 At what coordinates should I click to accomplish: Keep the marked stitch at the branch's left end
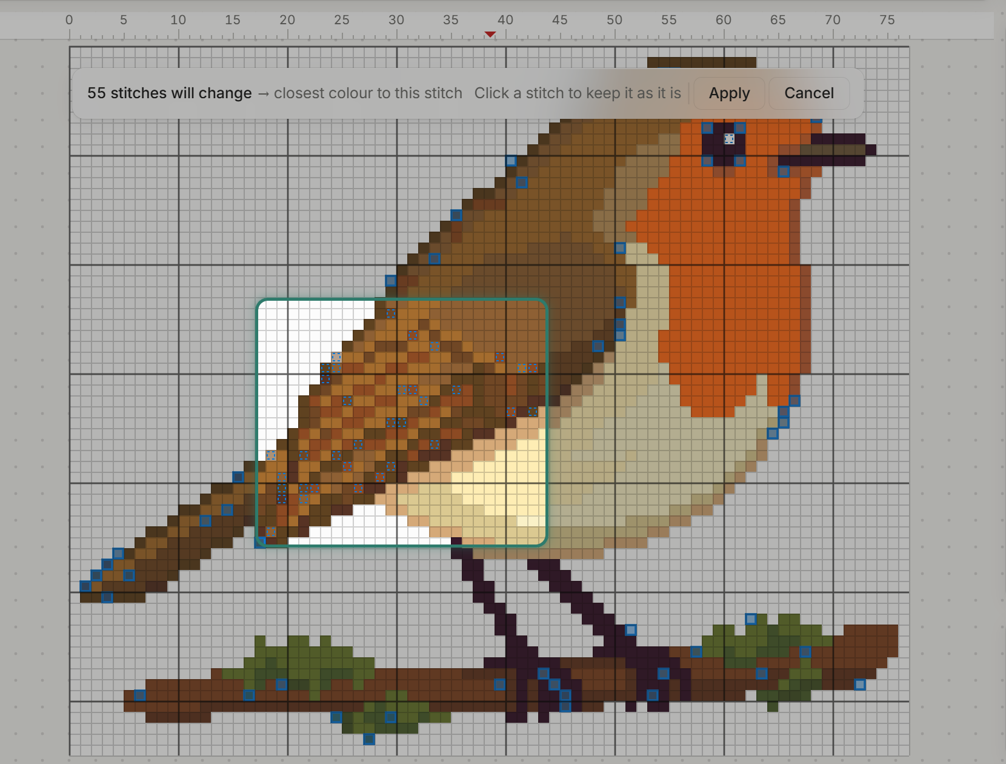click(140, 695)
